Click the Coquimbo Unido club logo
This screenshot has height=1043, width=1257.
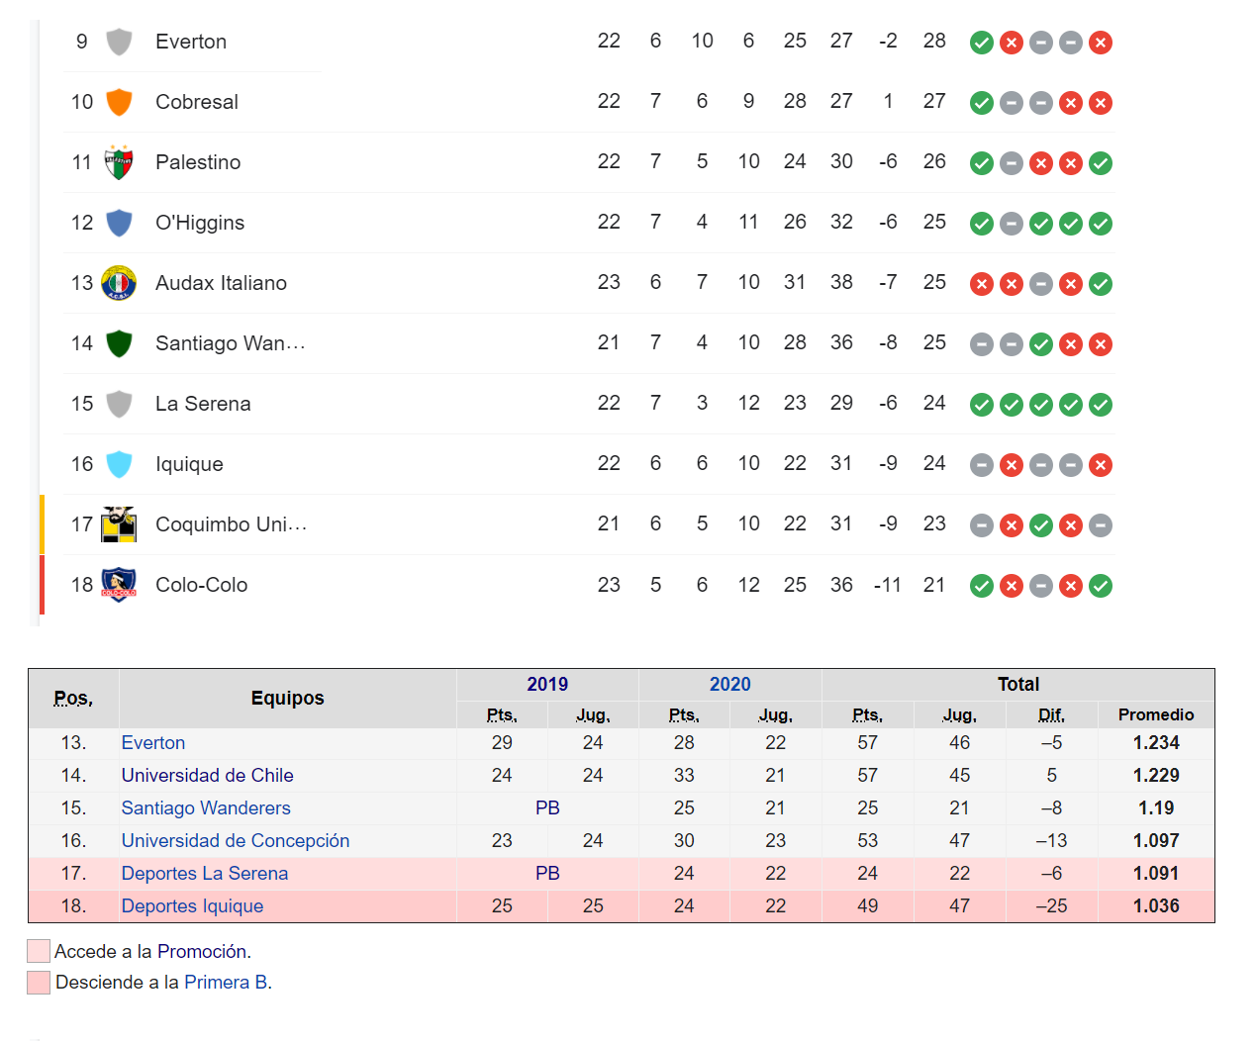119,524
